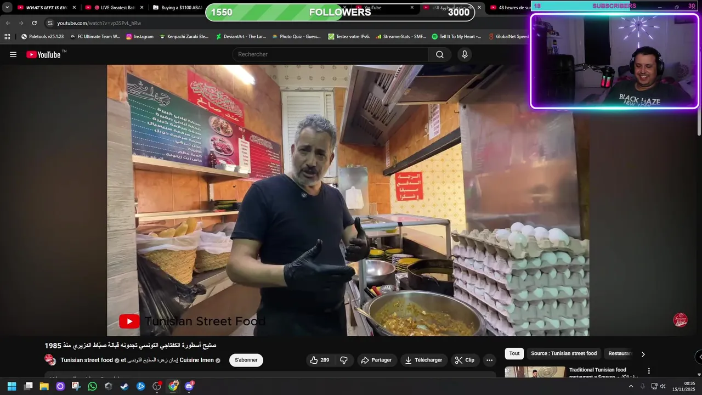This screenshot has width=702, height=395.
Task: Show more filter chips with right chevron
Action: [643, 354]
